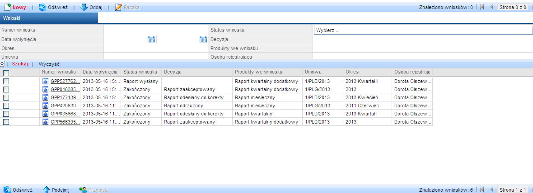The height and width of the screenshot is (193, 533).
Task: Click the 2013 Kwiecień period cell
Action: click(368, 98)
